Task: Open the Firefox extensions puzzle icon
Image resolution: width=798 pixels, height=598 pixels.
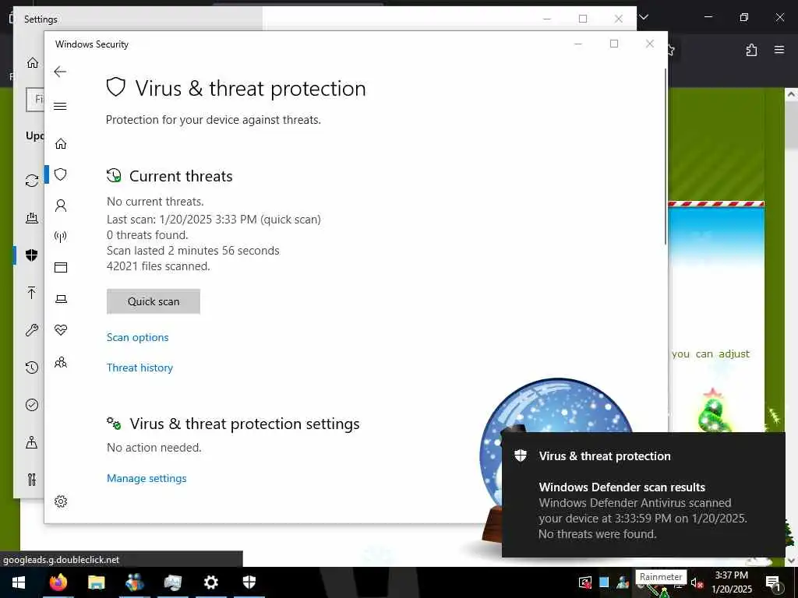Action: click(x=751, y=50)
